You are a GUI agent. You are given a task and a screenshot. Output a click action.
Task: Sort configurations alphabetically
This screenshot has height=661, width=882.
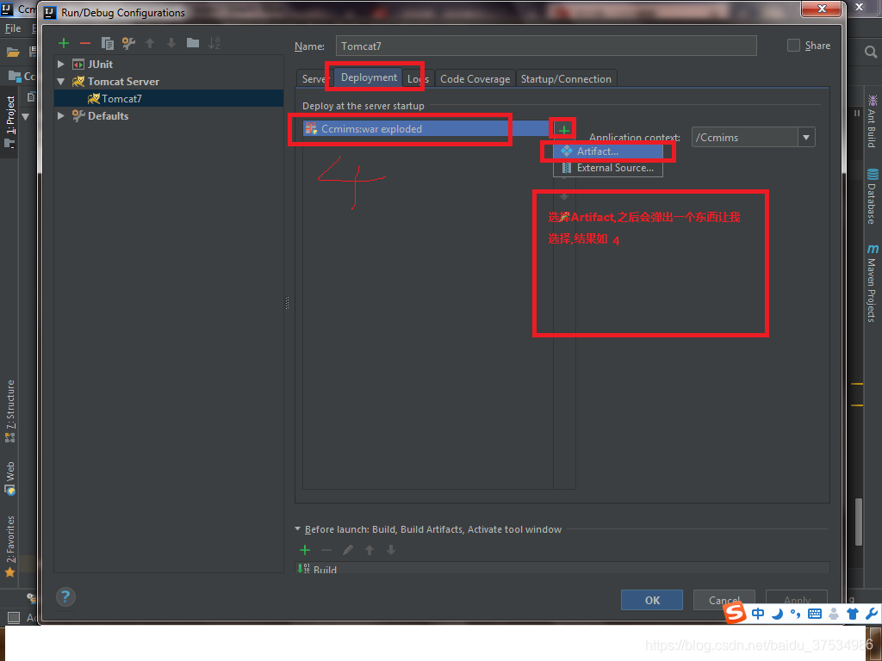214,43
